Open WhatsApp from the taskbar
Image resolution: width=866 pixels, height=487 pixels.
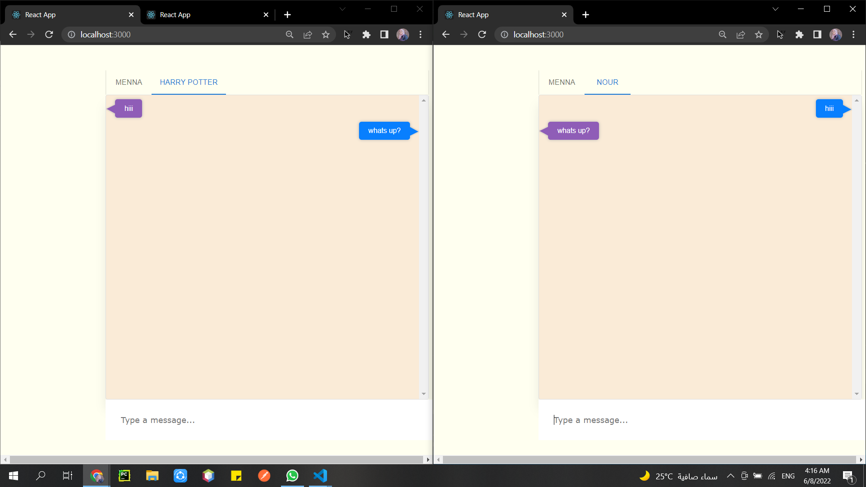point(292,476)
